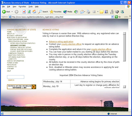Open the Media toolbar button

[68, 12]
